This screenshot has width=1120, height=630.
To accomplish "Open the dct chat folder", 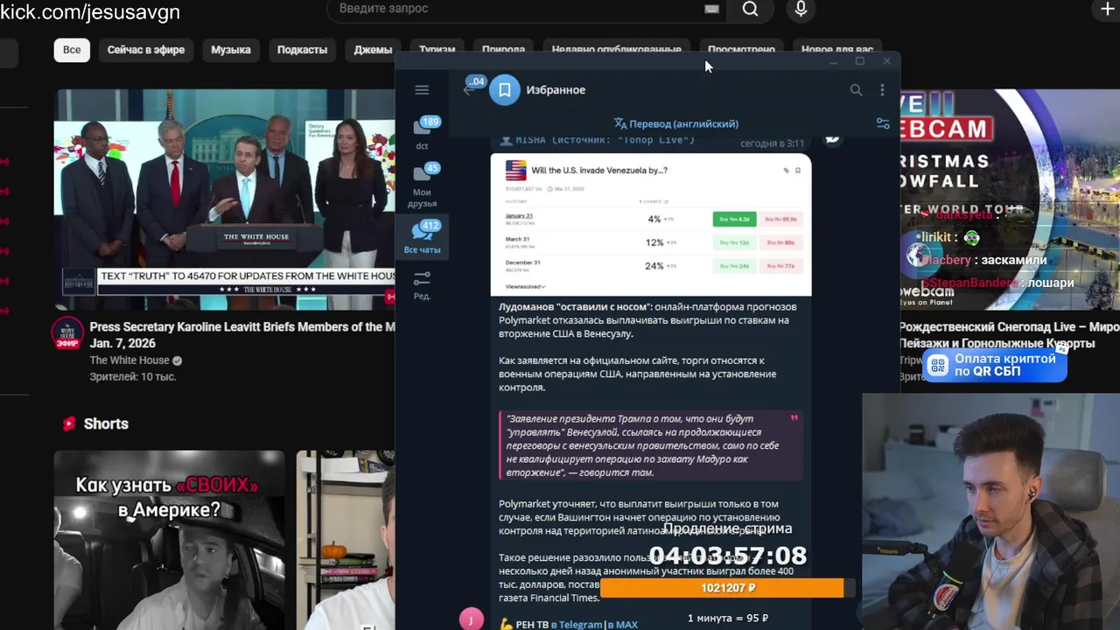I will pyautogui.click(x=422, y=134).
